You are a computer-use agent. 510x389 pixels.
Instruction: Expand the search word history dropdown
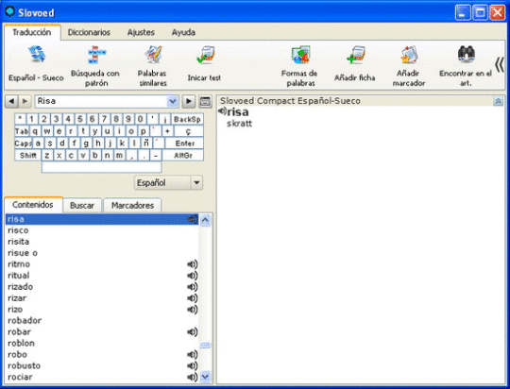click(x=173, y=101)
